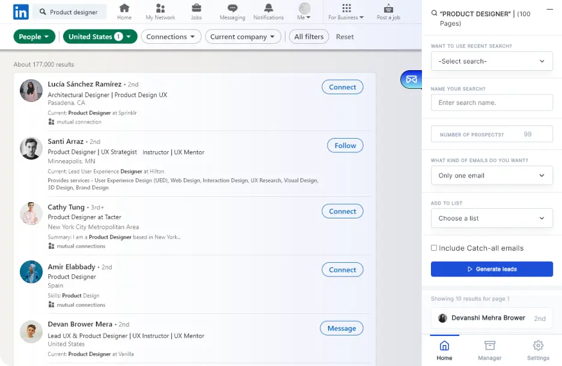Click the blue floating extension icon
The image size is (562, 366).
point(411,79)
